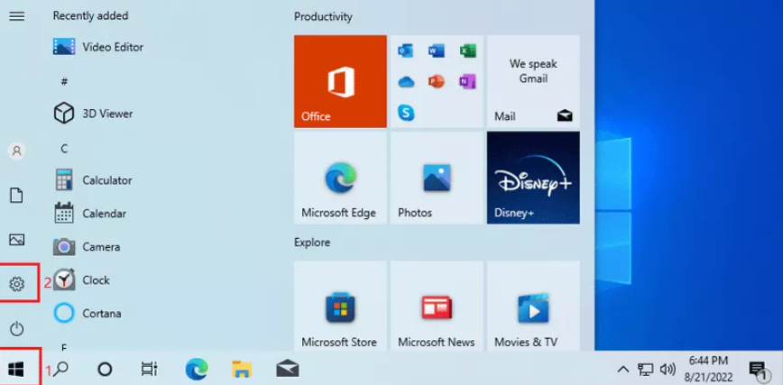Launch Video Editor from Recently added
Viewport: 783px width, 385px height.
pyautogui.click(x=98, y=47)
